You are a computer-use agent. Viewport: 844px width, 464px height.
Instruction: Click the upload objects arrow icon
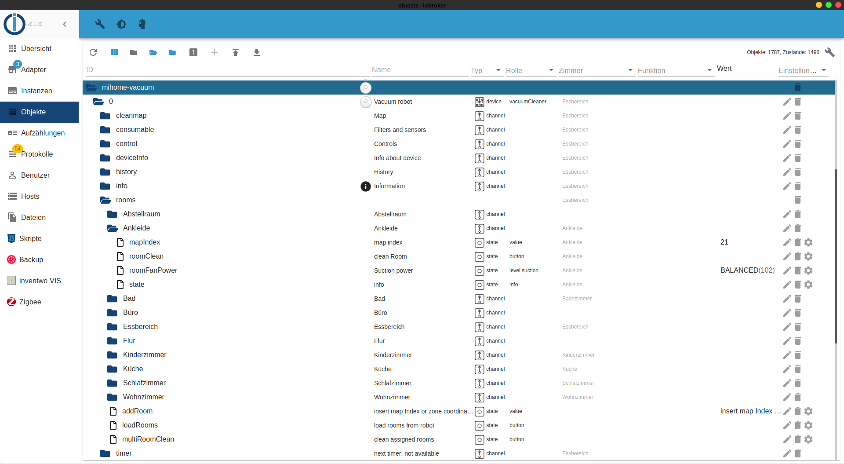(236, 52)
